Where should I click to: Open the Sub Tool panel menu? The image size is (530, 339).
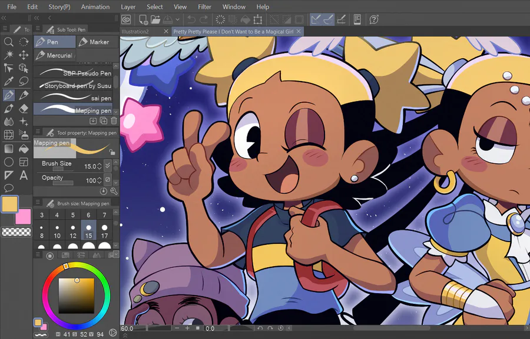(38, 29)
